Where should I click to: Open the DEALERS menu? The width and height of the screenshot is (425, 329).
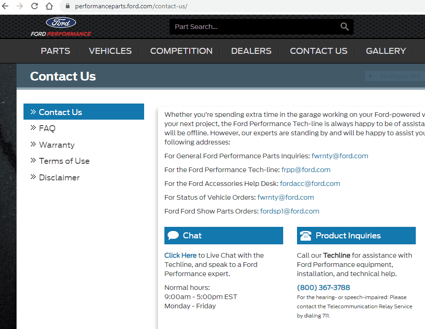251,51
